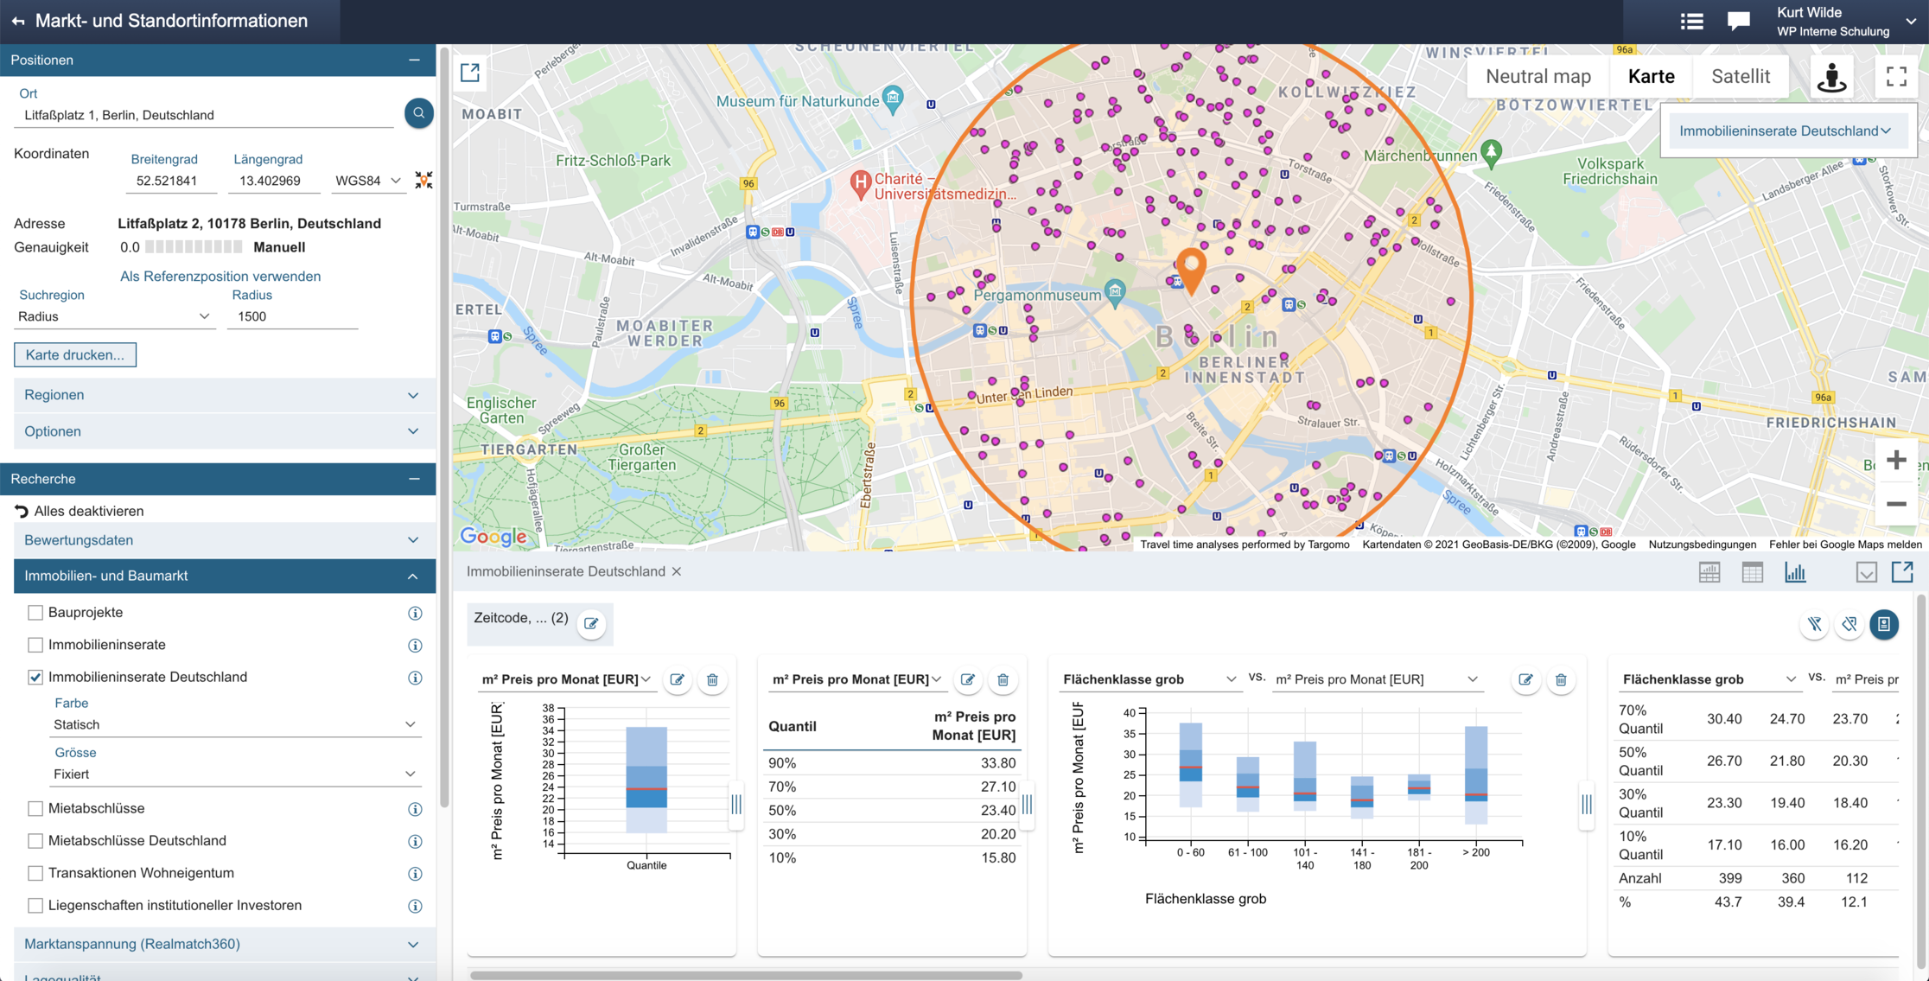Click the Karte drucken button
The width and height of the screenshot is (1929, 981).
pos(75,354)
